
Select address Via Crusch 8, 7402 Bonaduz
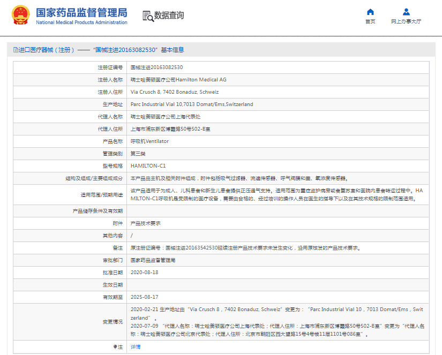pos(175,92)
